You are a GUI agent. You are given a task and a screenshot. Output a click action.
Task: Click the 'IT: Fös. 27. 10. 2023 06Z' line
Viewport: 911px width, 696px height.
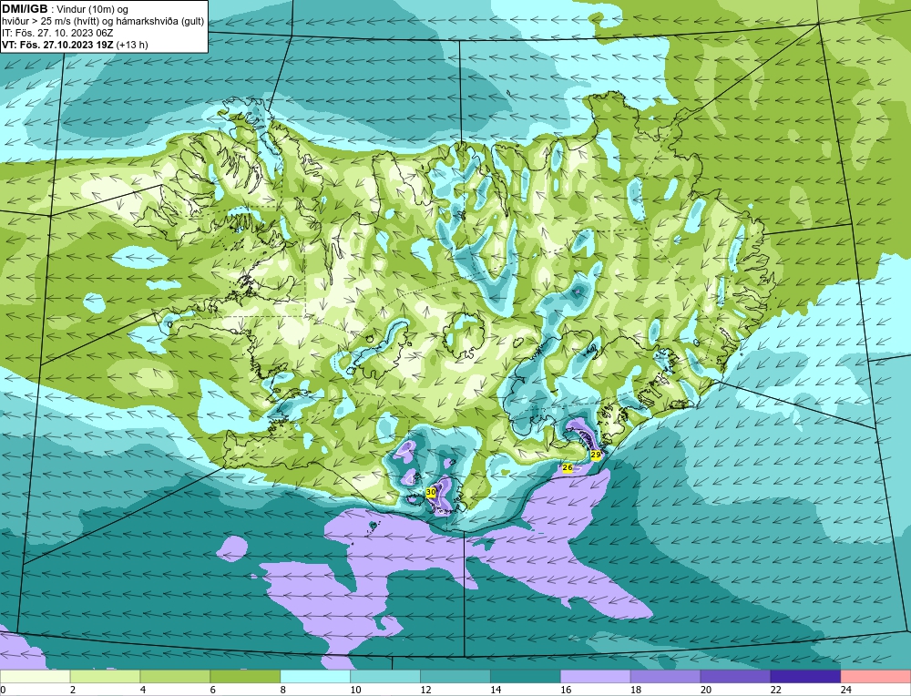point(57,33)
